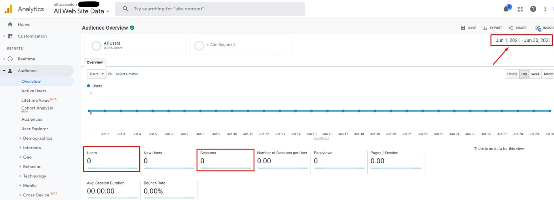Click the Bounce Rate metric card
The image size is (554, 200).
pyautogui.click(x=169, y=189)
